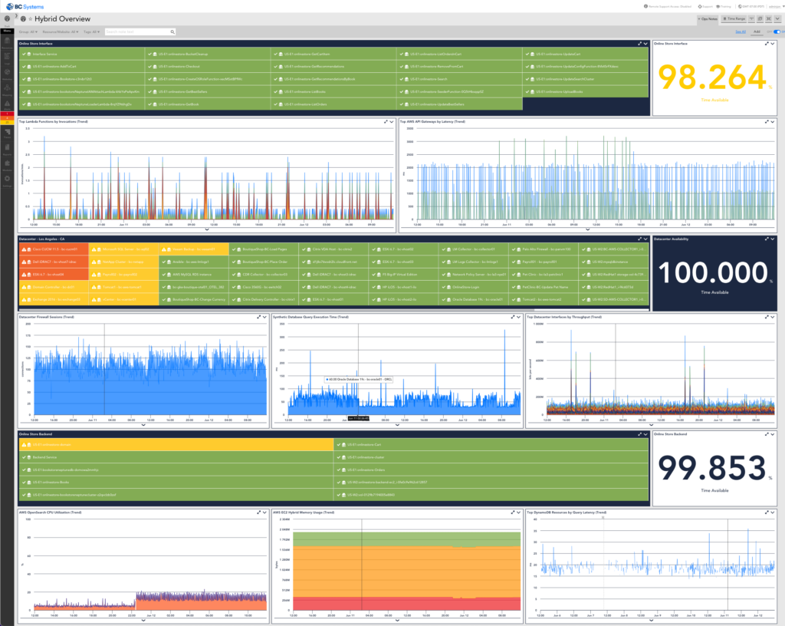Viewport: 785px width, 626px height.
Task: Click the Add button
Action: 758,31
